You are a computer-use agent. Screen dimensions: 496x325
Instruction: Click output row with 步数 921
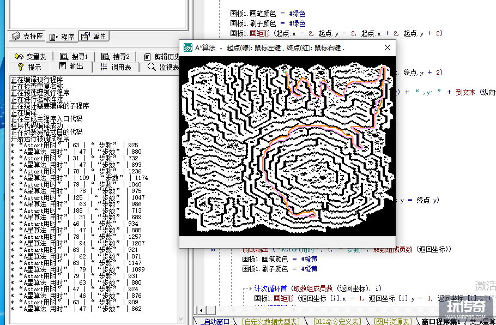[75, 250]
